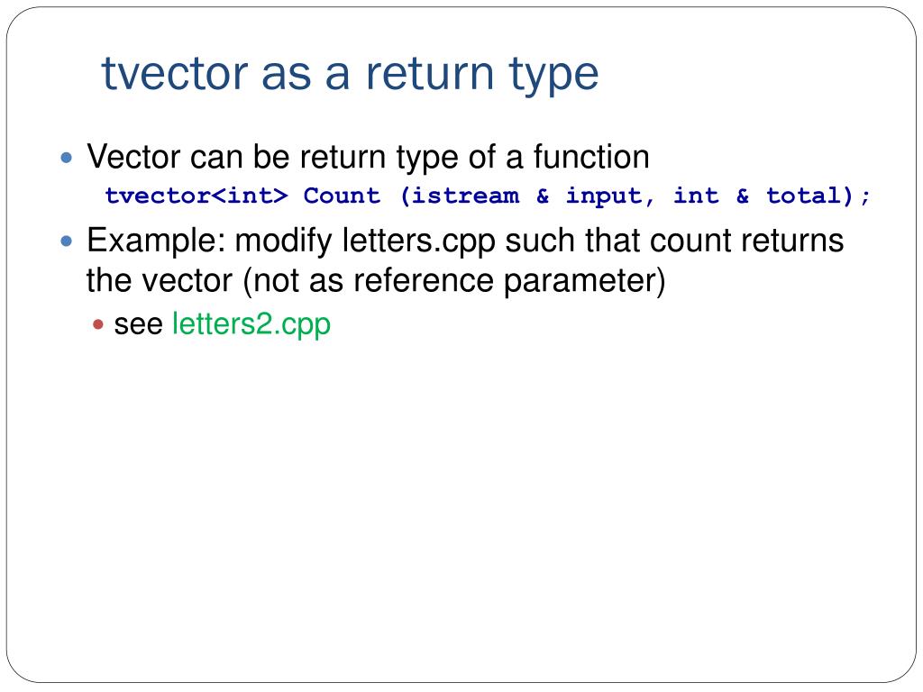Image resolution: width=923 pixels, height=692 pixels.
Task: Select the blue bullet before 'Vector can be'
Action: tap(67, 158)
